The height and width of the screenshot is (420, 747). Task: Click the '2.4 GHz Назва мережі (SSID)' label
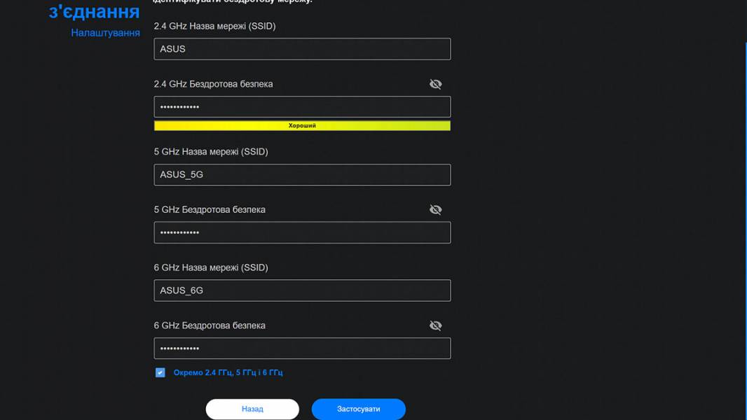pos(215,26)
